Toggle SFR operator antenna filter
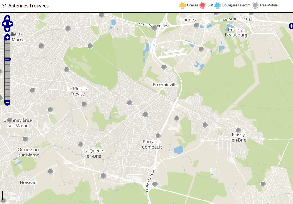The height and width of the screenshot is (204, 293). (203, 5)
